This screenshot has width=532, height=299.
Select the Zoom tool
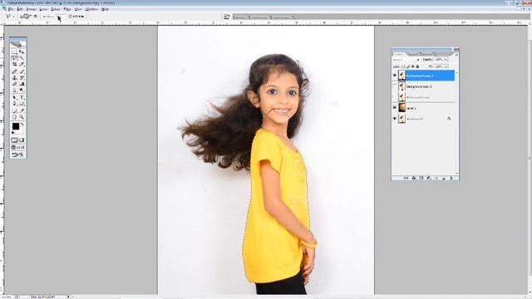pos(22,116)
